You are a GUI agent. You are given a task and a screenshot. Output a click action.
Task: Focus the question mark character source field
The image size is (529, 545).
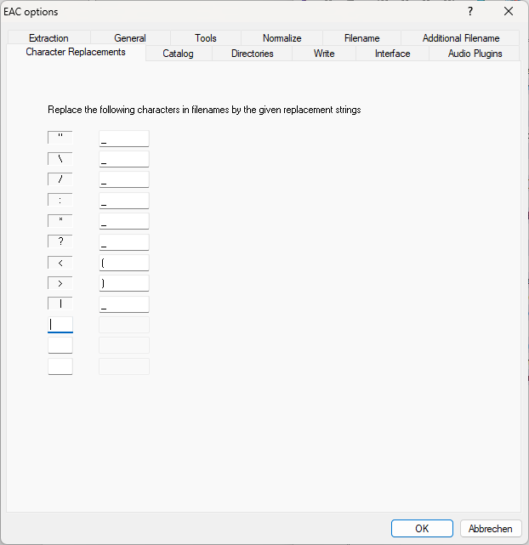(x=60, y=241)
